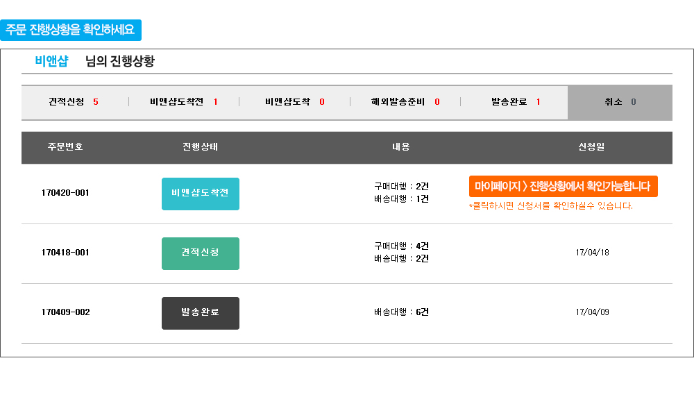Select the 해외발송준비 tab
Screen dimensions: 694x406
(x=405, y=102)
